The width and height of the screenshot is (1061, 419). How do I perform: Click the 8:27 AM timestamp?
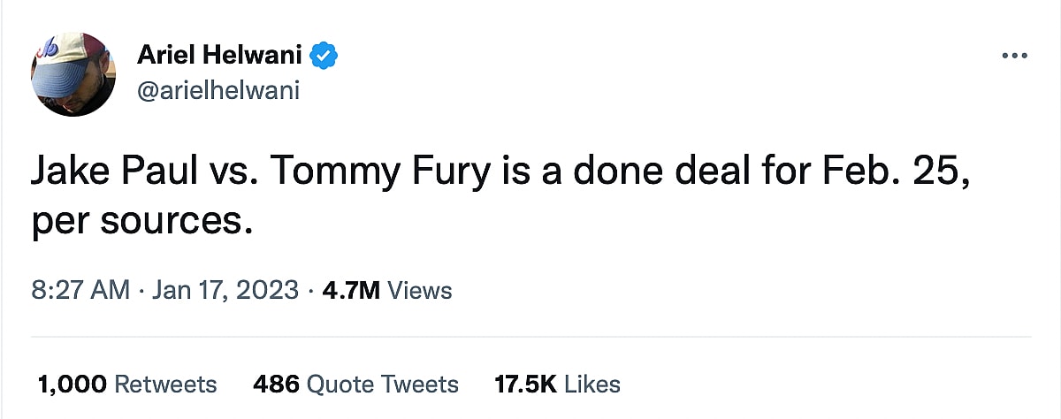click(x=80, y=290)
